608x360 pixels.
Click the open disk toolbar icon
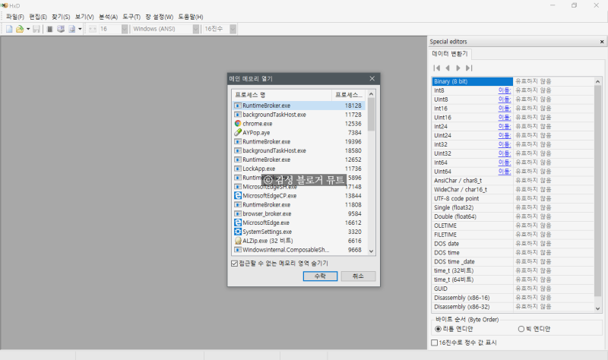(61, 29)
